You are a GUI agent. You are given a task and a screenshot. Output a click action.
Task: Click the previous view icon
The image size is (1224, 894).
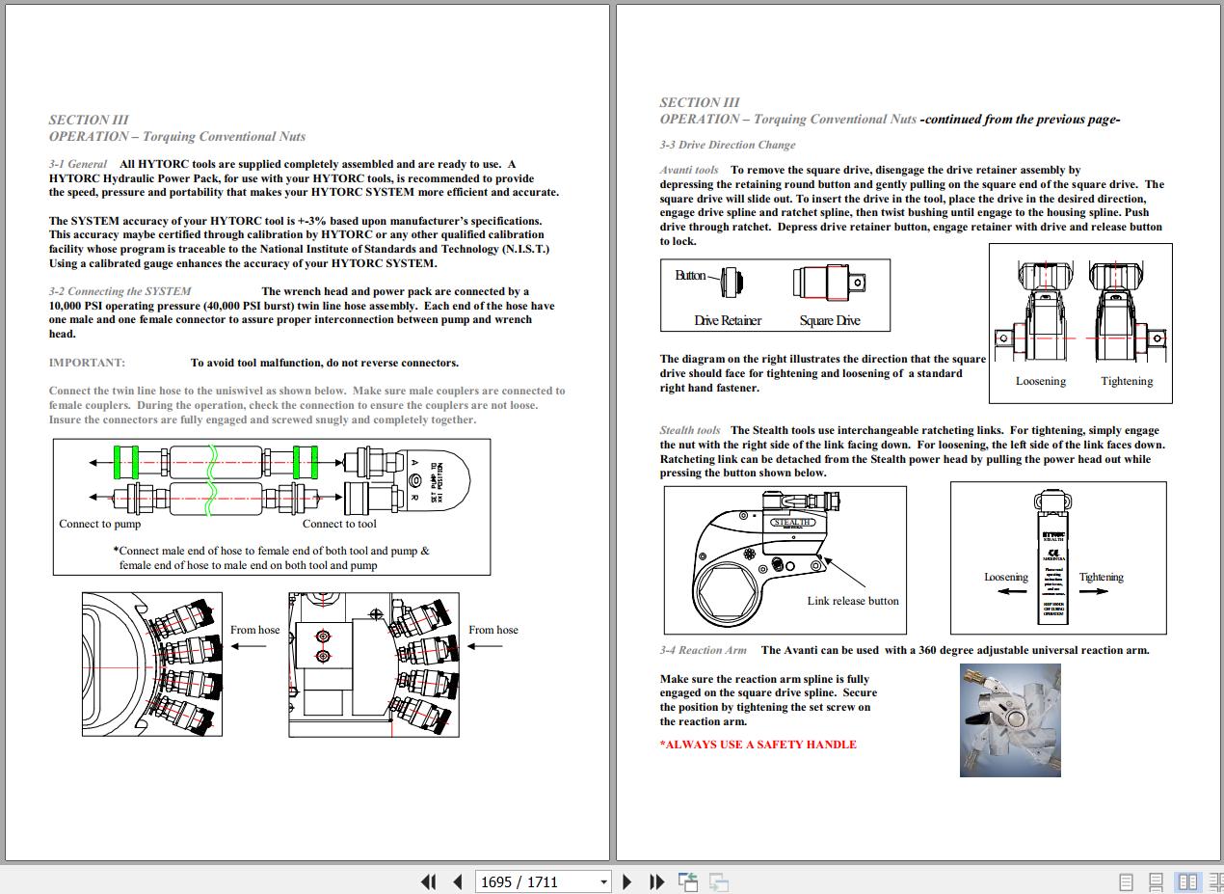pyautogui.click(x=688, y=881)
